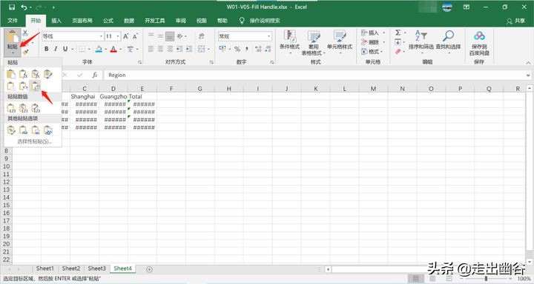Choose Paste Link option
534x284 pixels.
click(x=23, y=130)
